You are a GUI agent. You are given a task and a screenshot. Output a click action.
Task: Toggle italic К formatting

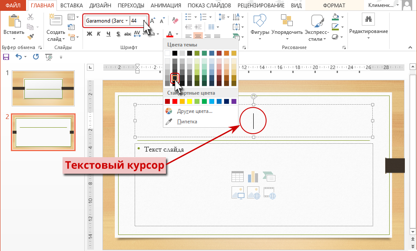click(x=99, y=34)
